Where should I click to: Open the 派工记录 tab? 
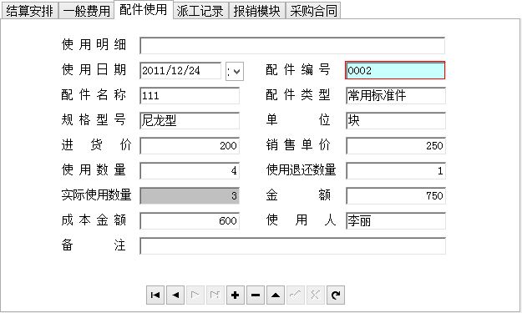(x=200, y=11)
